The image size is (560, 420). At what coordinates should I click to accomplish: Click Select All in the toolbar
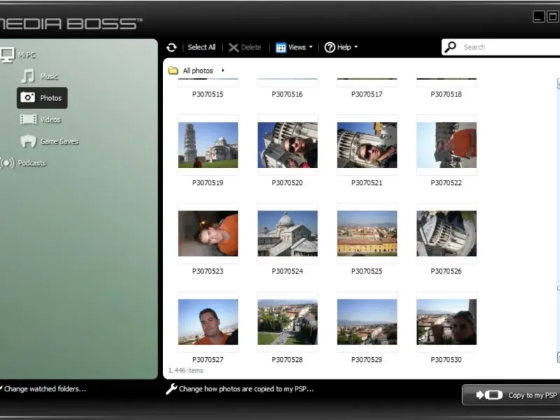tap(202, 47)
